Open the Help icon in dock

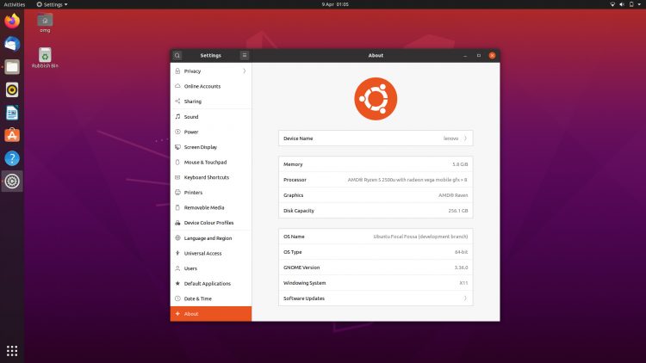tap(12, 158)
